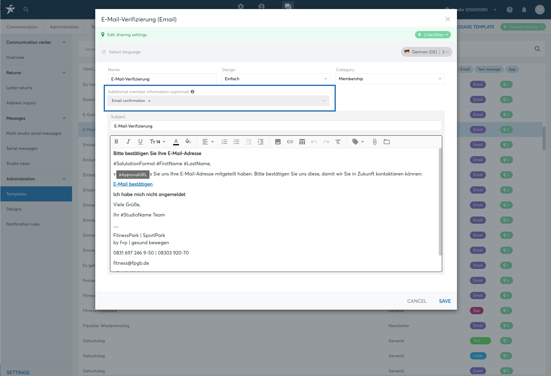Insert a hyperlink with link icon
The image size is (551, 376).
coord(290,142)
